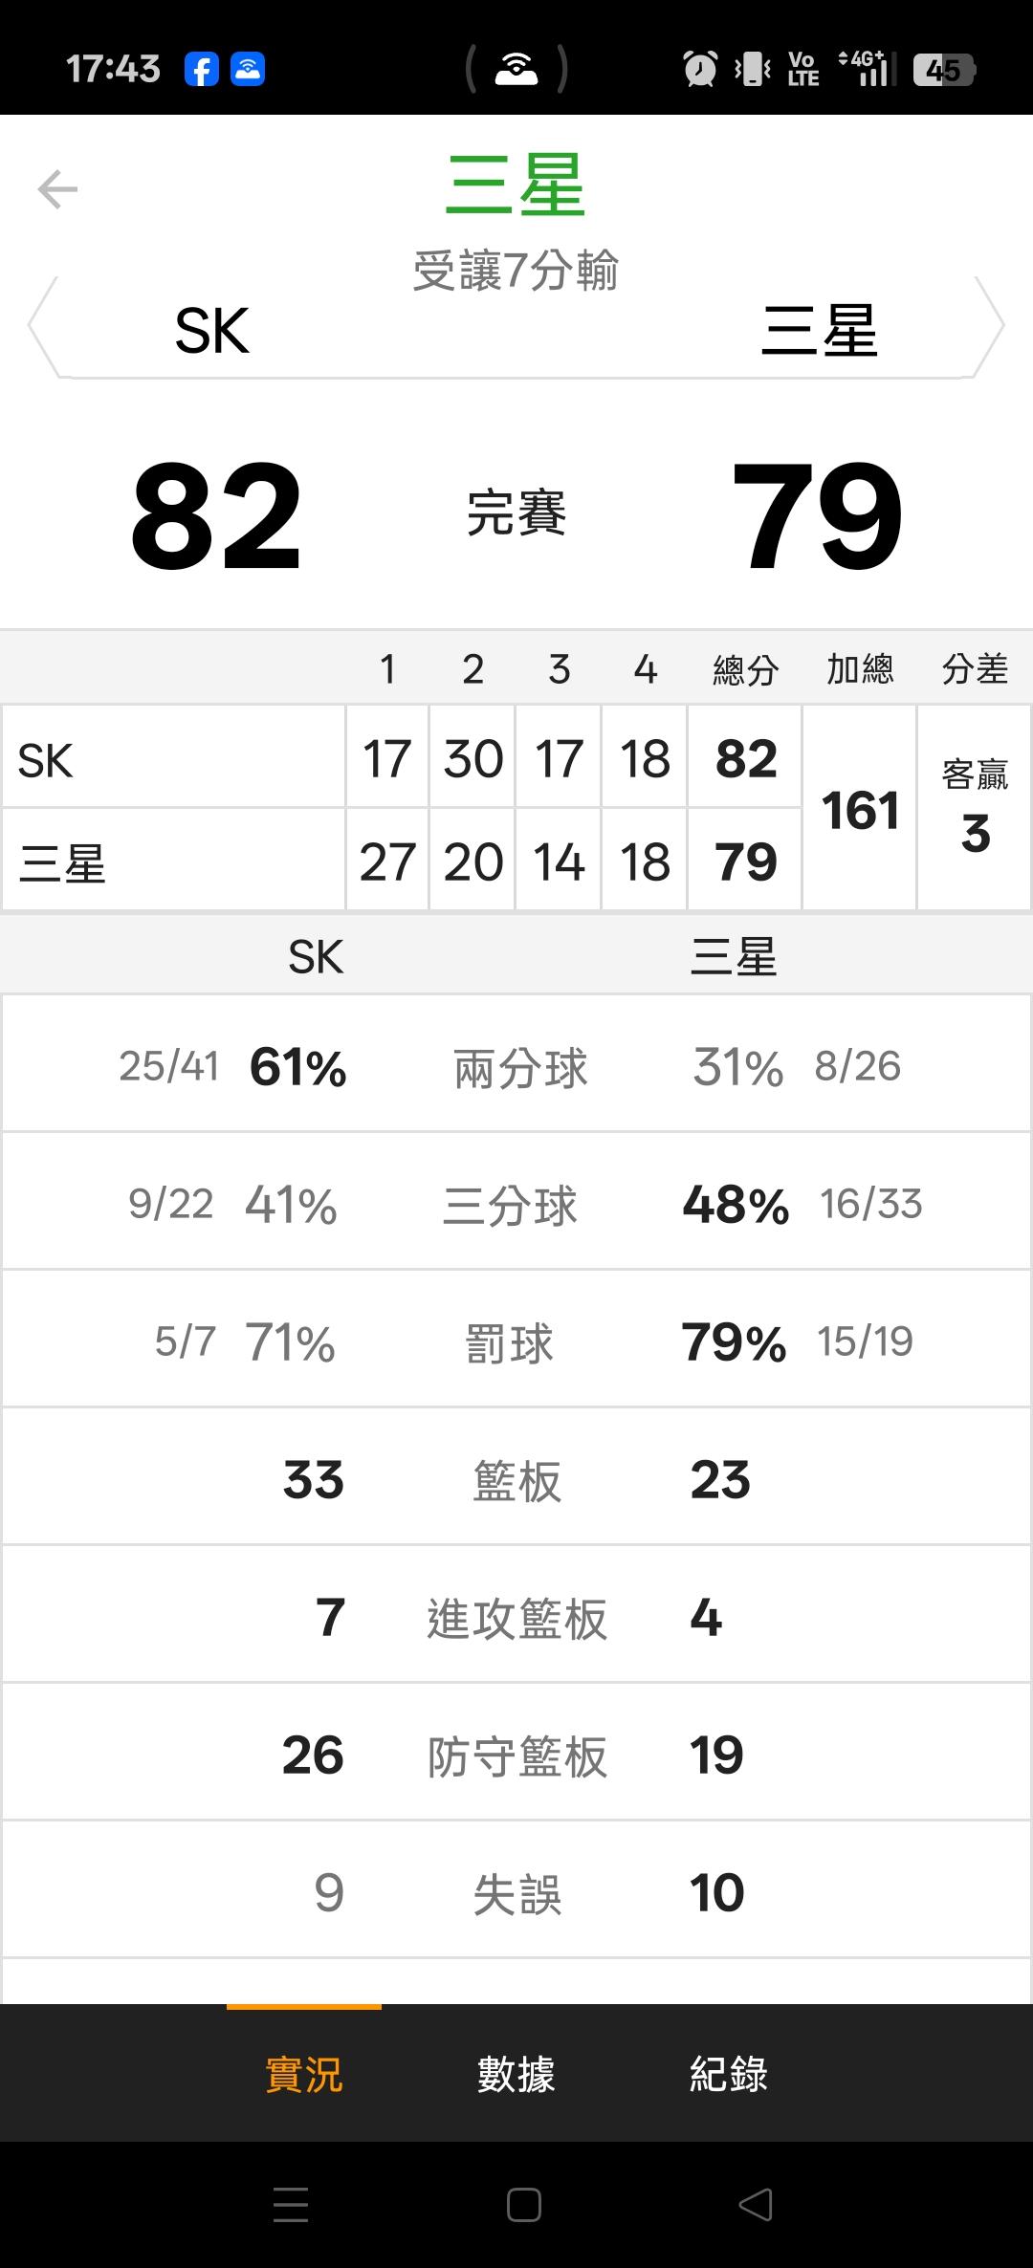Screen dimensions: 1033x2268
Task: Open the 紀錄 tab
Action: (729, 2074)
